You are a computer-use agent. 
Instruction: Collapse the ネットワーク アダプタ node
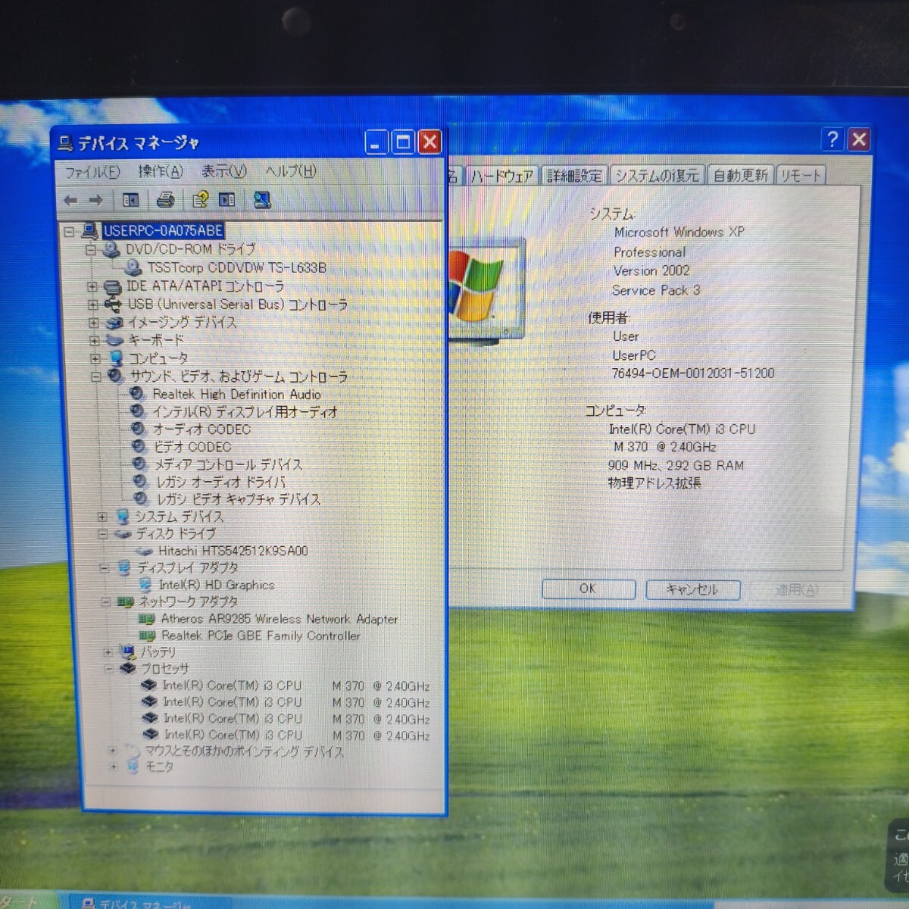click(x=105, y=602)
